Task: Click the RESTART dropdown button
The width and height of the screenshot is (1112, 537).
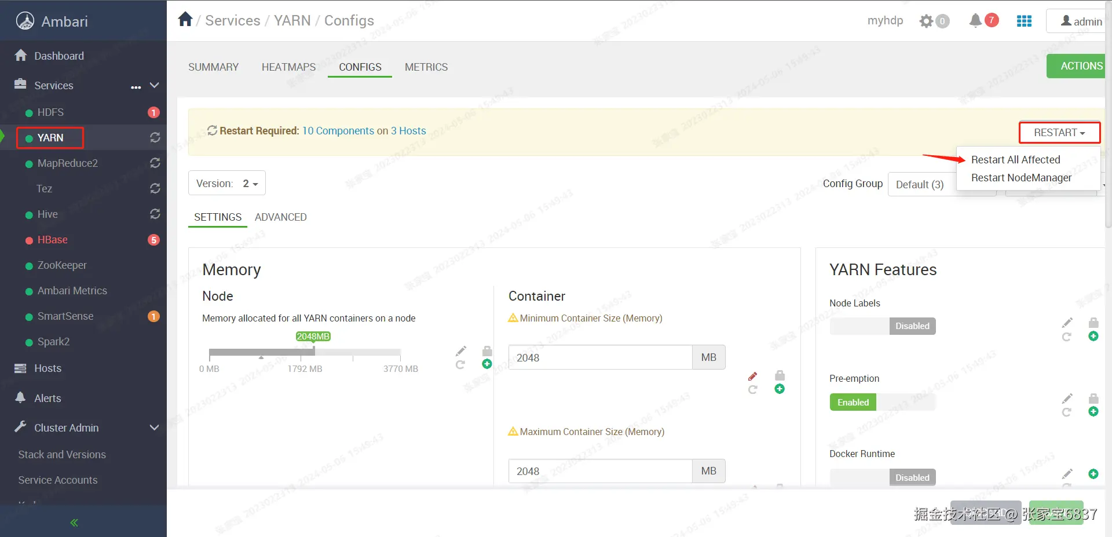Action: 1059,133
